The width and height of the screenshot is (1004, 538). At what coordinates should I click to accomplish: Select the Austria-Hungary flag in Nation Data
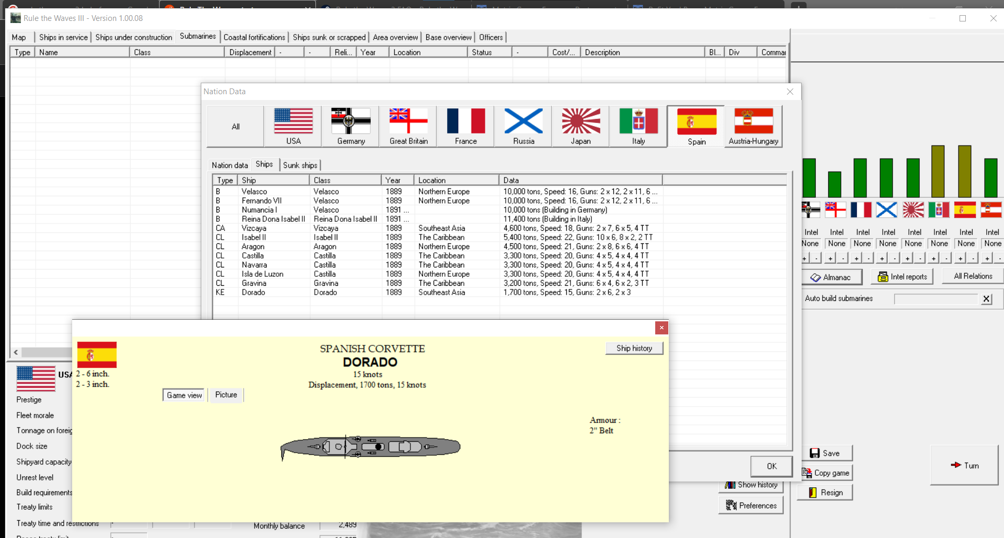click(x=754, y=126)
